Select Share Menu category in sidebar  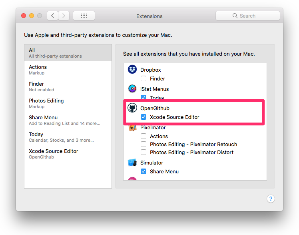click(x=68, y=120)
